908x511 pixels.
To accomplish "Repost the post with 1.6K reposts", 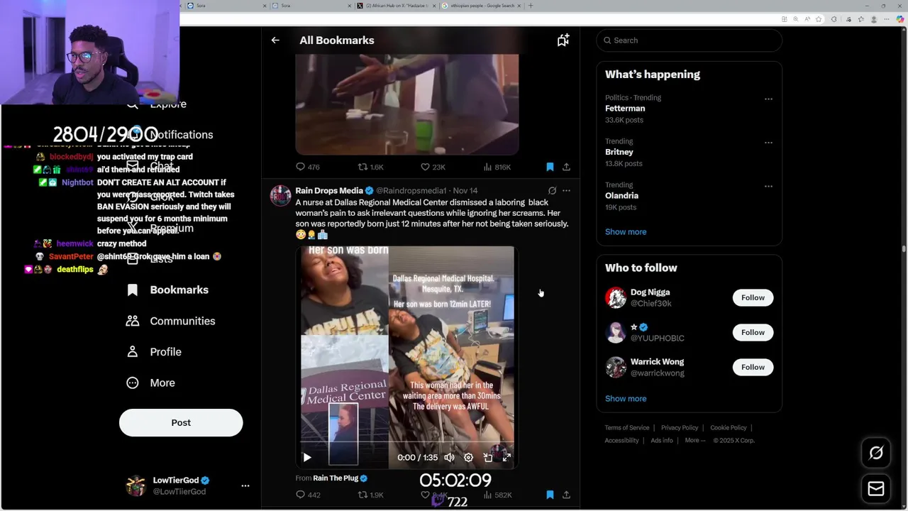I will tap(370, 167).
